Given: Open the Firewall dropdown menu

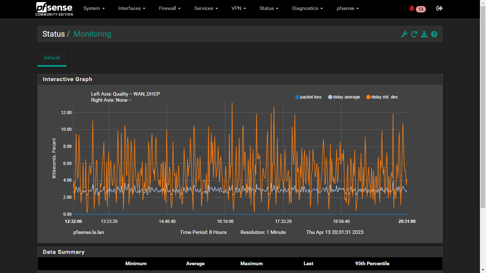Looking at the screenshot, I should (170, 8).
